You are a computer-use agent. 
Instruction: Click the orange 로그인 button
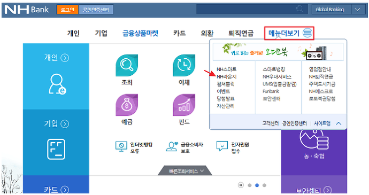tap(67, 10)
